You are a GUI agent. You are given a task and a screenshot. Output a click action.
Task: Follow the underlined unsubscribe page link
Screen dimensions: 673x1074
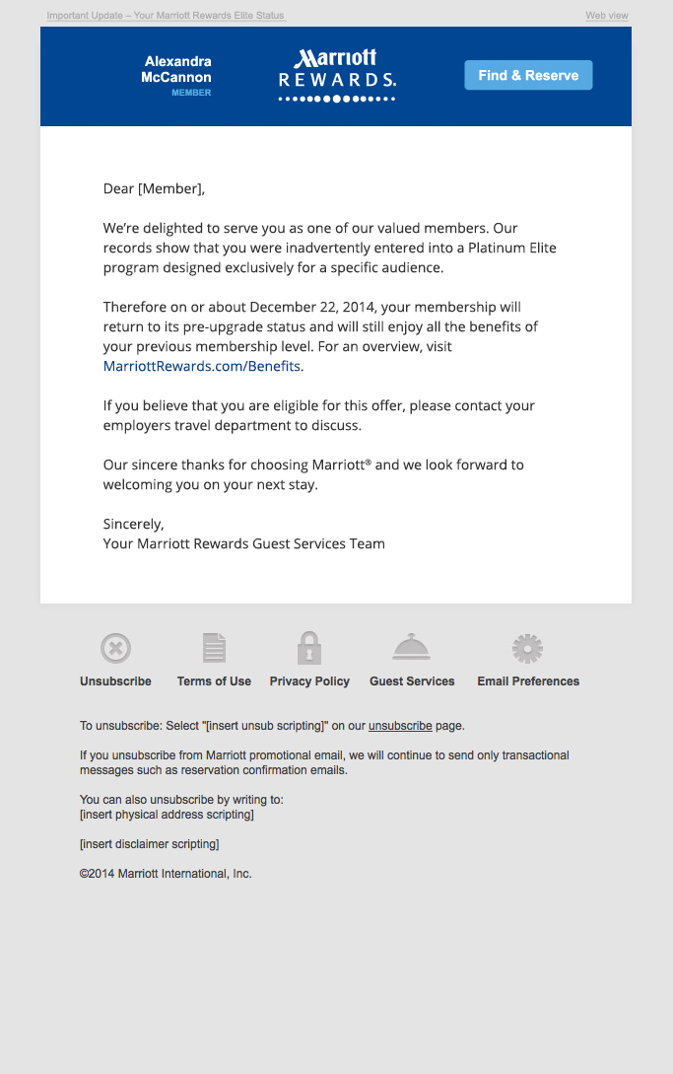pos(400,726)
